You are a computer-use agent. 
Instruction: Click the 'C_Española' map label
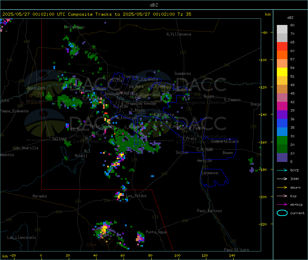coord(147,79)
